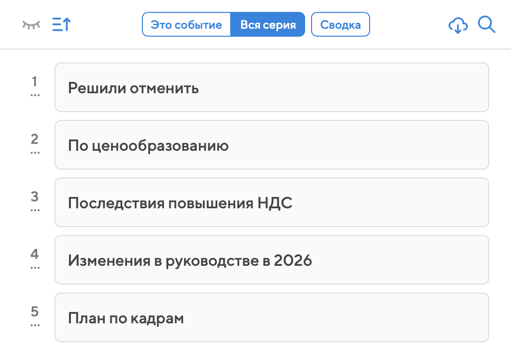Expand options dots under number 2

click(x=35, y=152)
